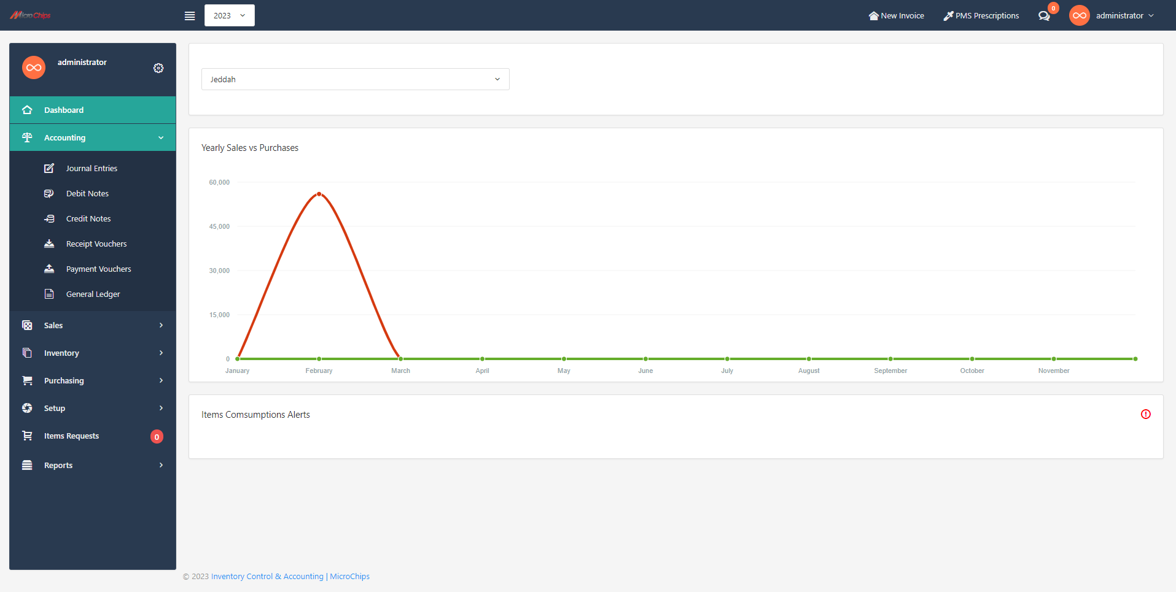Expand the Reports sidebar section

(93, 465)
